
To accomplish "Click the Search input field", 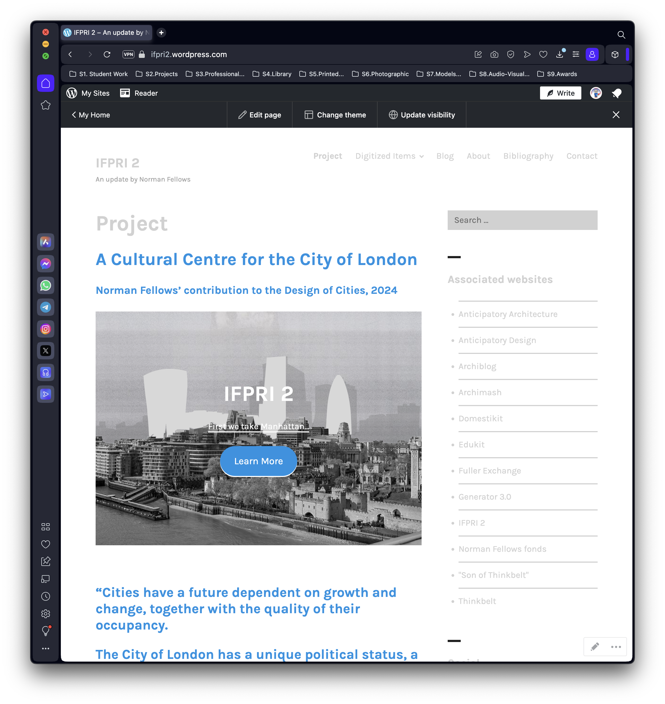I will 522,220.
